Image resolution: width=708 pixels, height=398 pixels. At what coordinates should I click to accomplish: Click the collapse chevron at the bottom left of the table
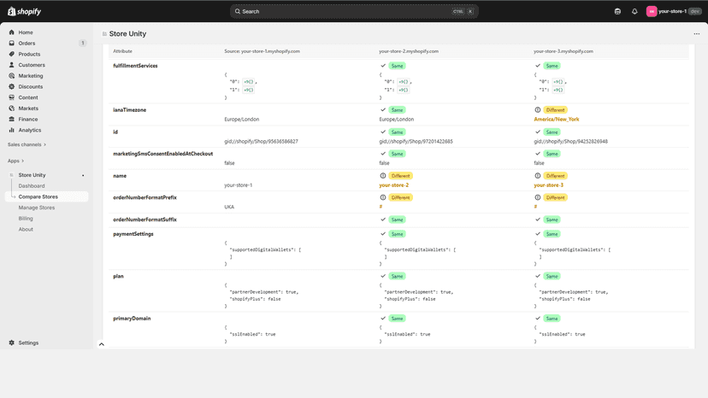[x=102, y=344]
